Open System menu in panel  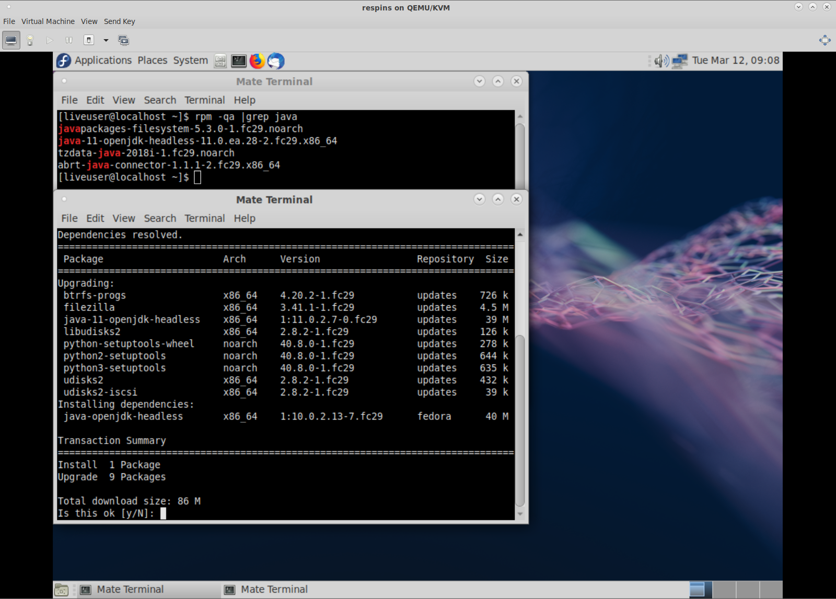(x=191, y=61)
